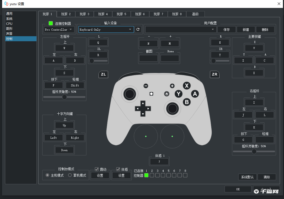284x199 pixels.
Task: Click the refresh input devices icon
Action: (x=138, y=30)
